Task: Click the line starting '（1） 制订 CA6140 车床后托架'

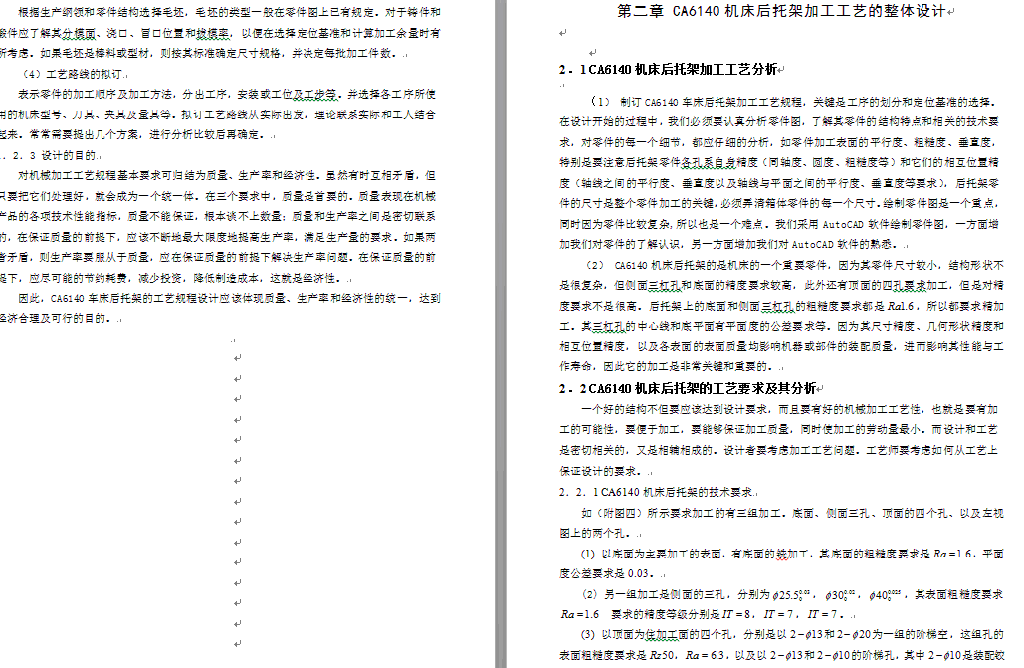Action: click(x=793, y=102)
